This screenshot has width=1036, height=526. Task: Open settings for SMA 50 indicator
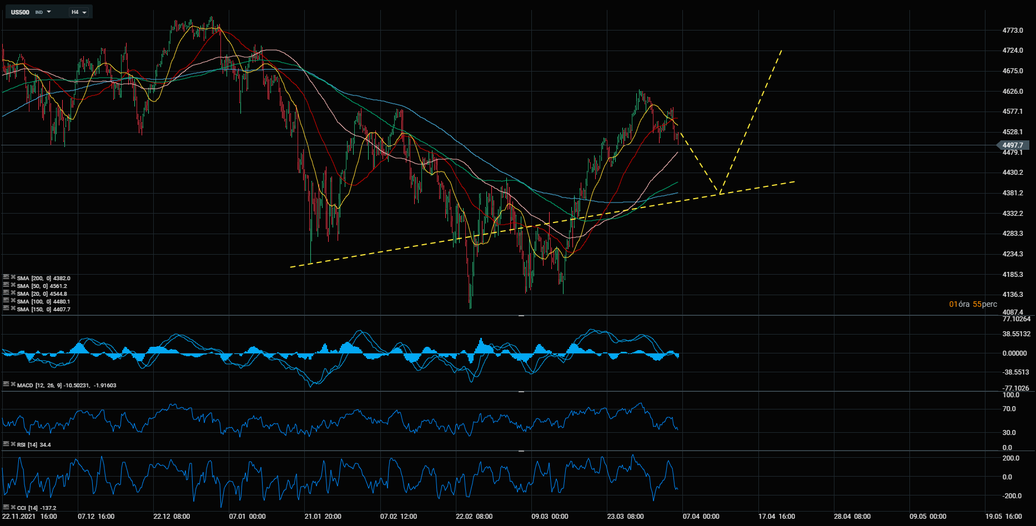click(6, 285)
